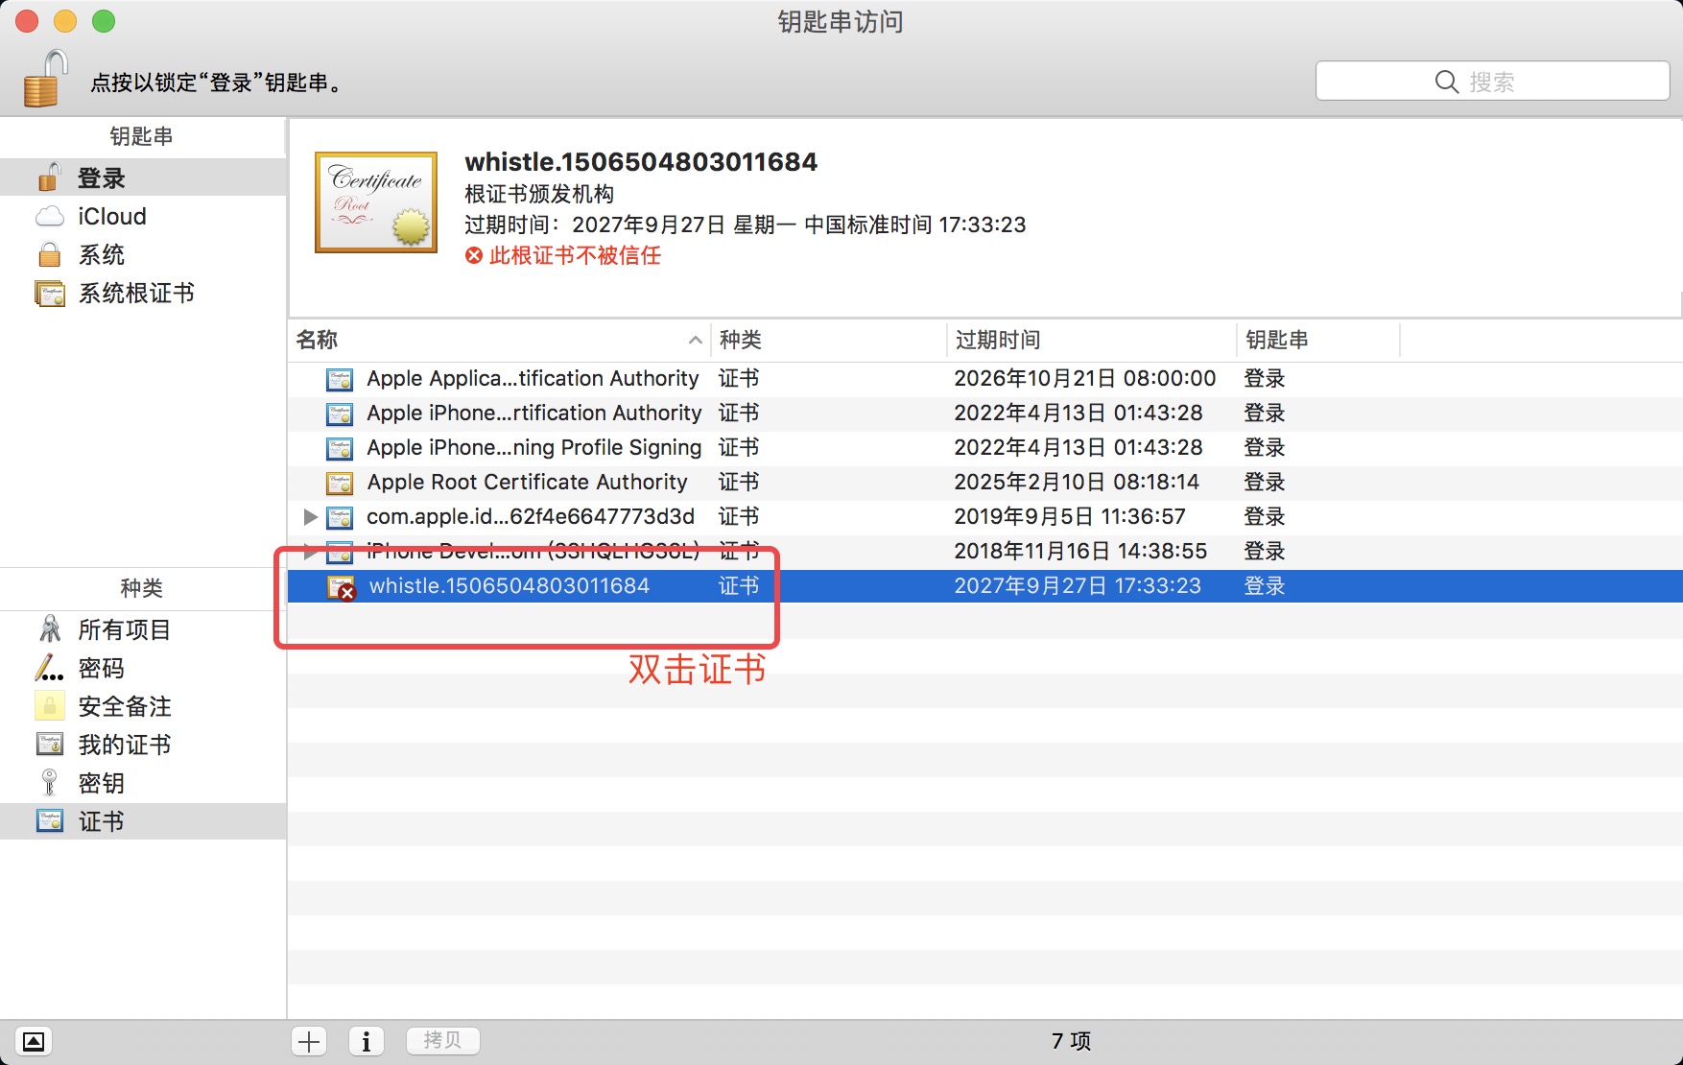Click the sort arrow in 名称 header
This screenshot has width=1683, height=1065.
[x=696, y=340]
